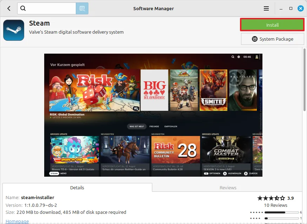Select the blue search-scope icon beside the search field

[82, 8]
